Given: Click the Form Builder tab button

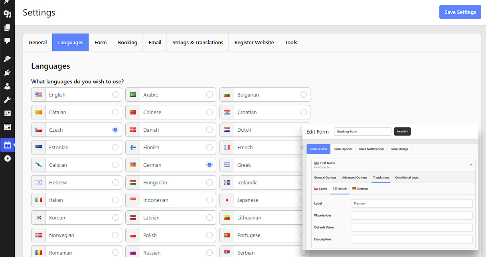Looking at the screenshot, I should point(318,149).
